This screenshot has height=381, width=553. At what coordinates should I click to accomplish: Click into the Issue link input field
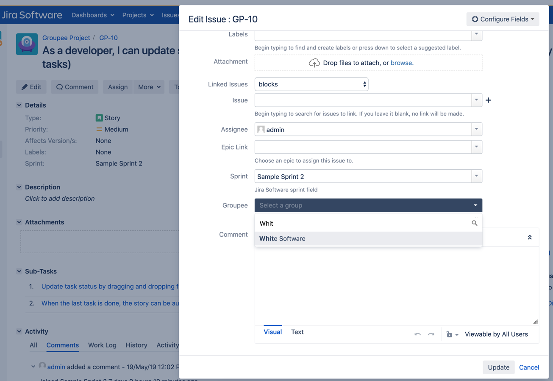363,100
